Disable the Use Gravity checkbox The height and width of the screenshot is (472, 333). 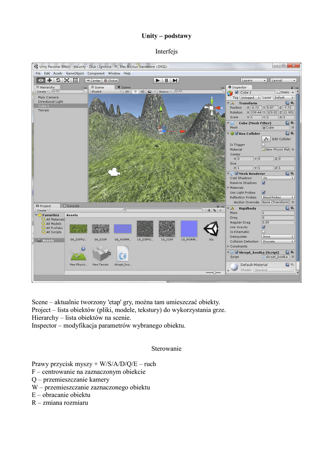point(264,227)
